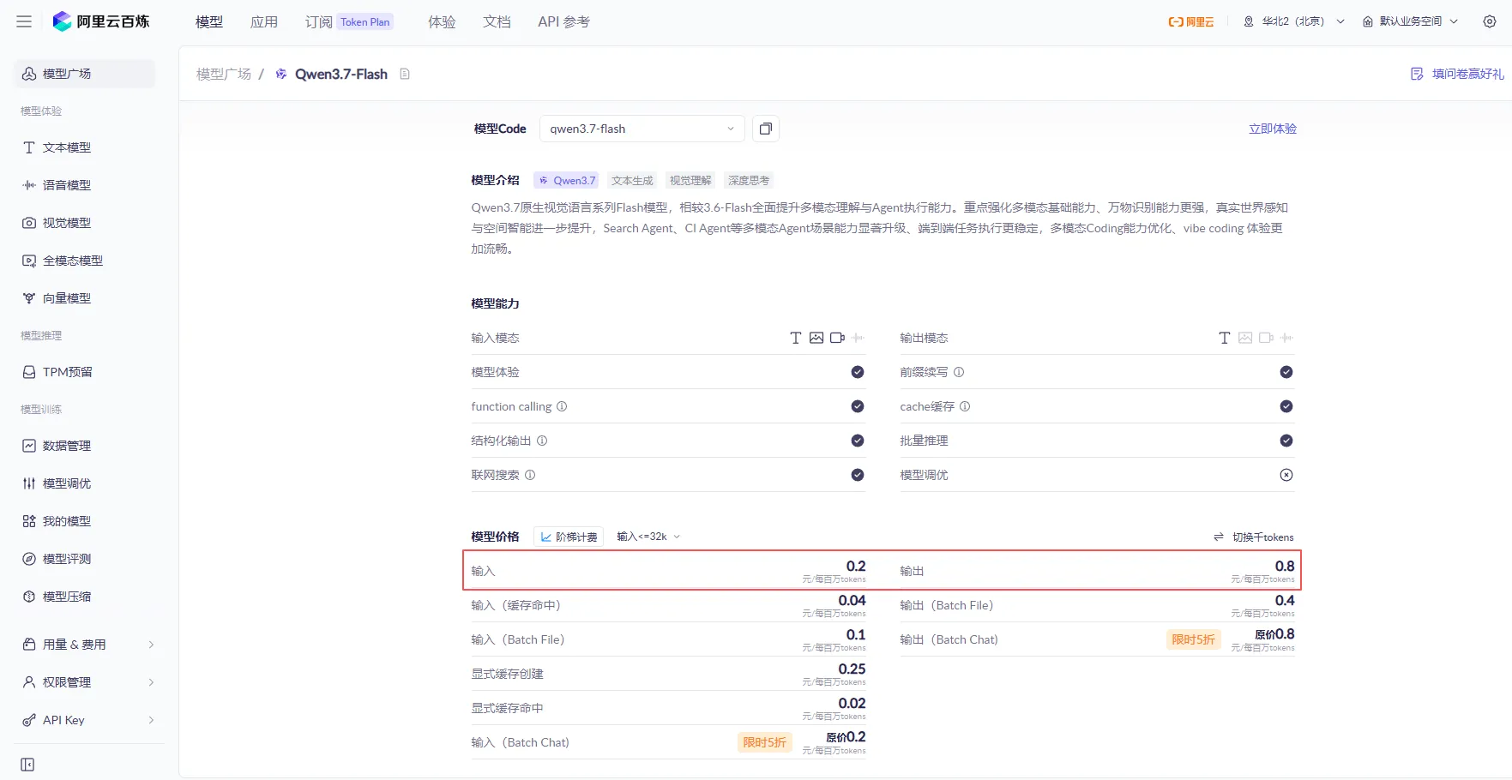Click the text icon in the 输入模态 row
The image size is (1512, 780).
(796, 338)
